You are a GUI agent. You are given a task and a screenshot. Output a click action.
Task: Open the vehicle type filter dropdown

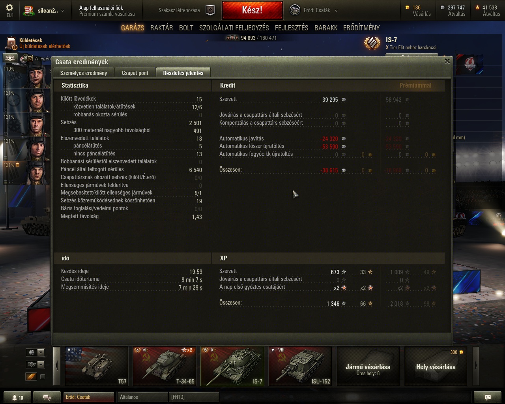[36, 365]
